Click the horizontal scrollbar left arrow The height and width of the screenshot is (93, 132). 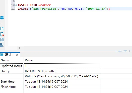click(19, 48)
